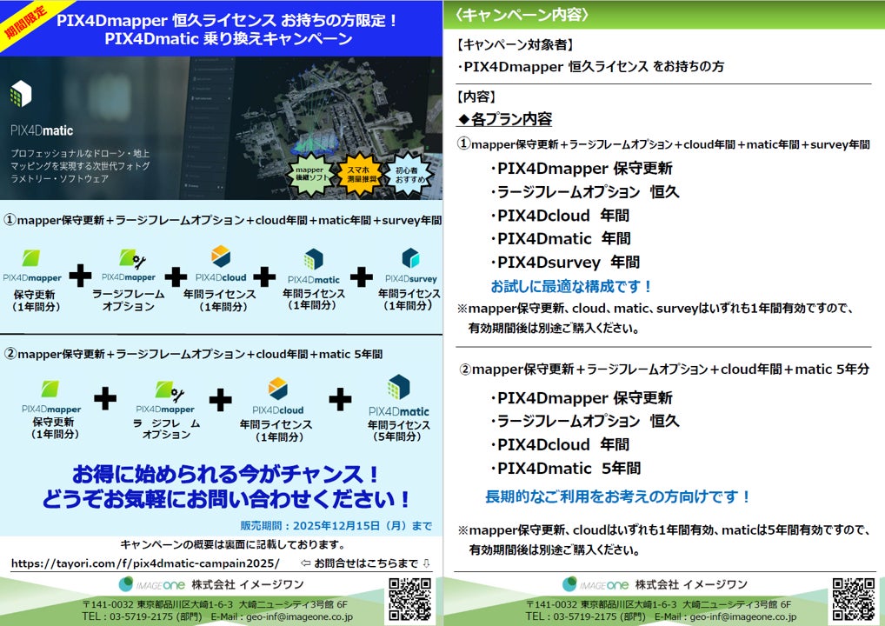Click the PIX4Dsurvey '年間ライセンス (1年間分)' label
Screen dimensions: 885x626
tap(409, 300)
